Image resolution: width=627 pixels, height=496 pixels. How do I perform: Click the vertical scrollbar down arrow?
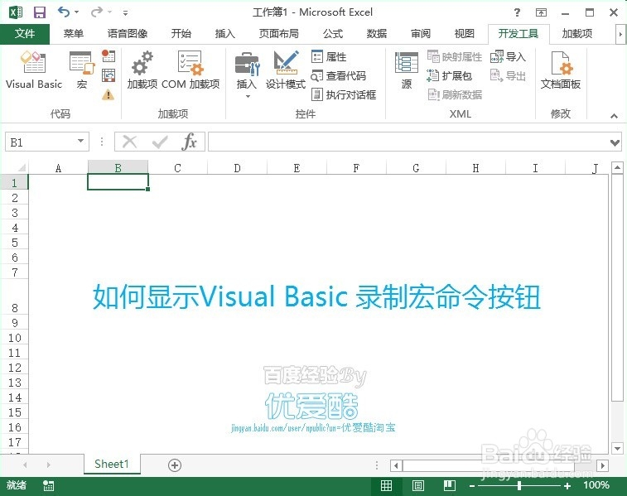(617, 449)
